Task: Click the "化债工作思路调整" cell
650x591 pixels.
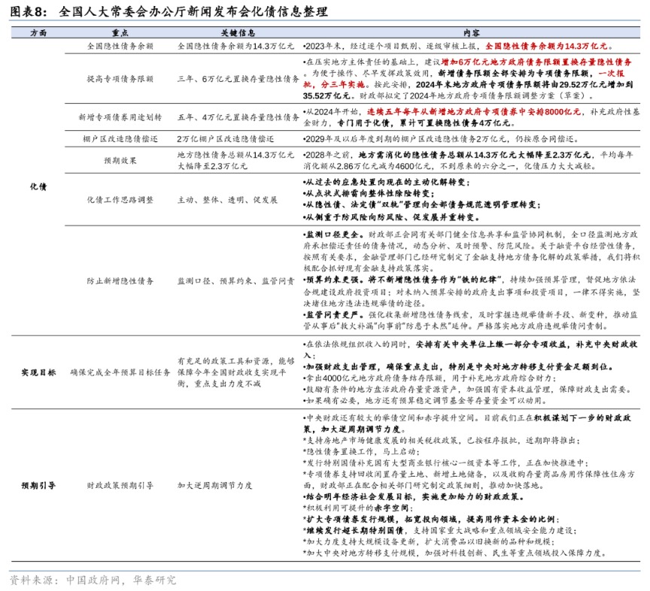Action: [x=120, y=200]
